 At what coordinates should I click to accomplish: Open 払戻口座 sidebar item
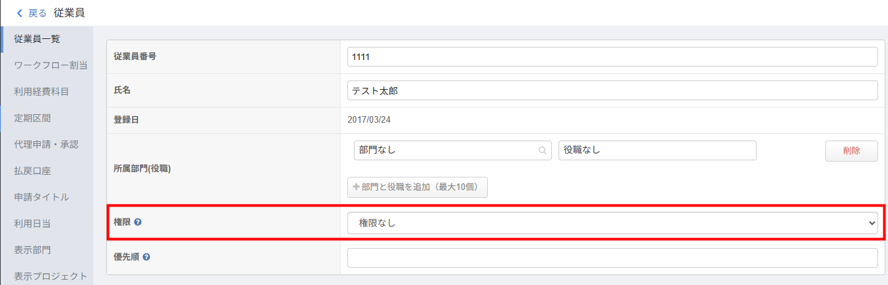pyautogui.click(x=32, y=171)
